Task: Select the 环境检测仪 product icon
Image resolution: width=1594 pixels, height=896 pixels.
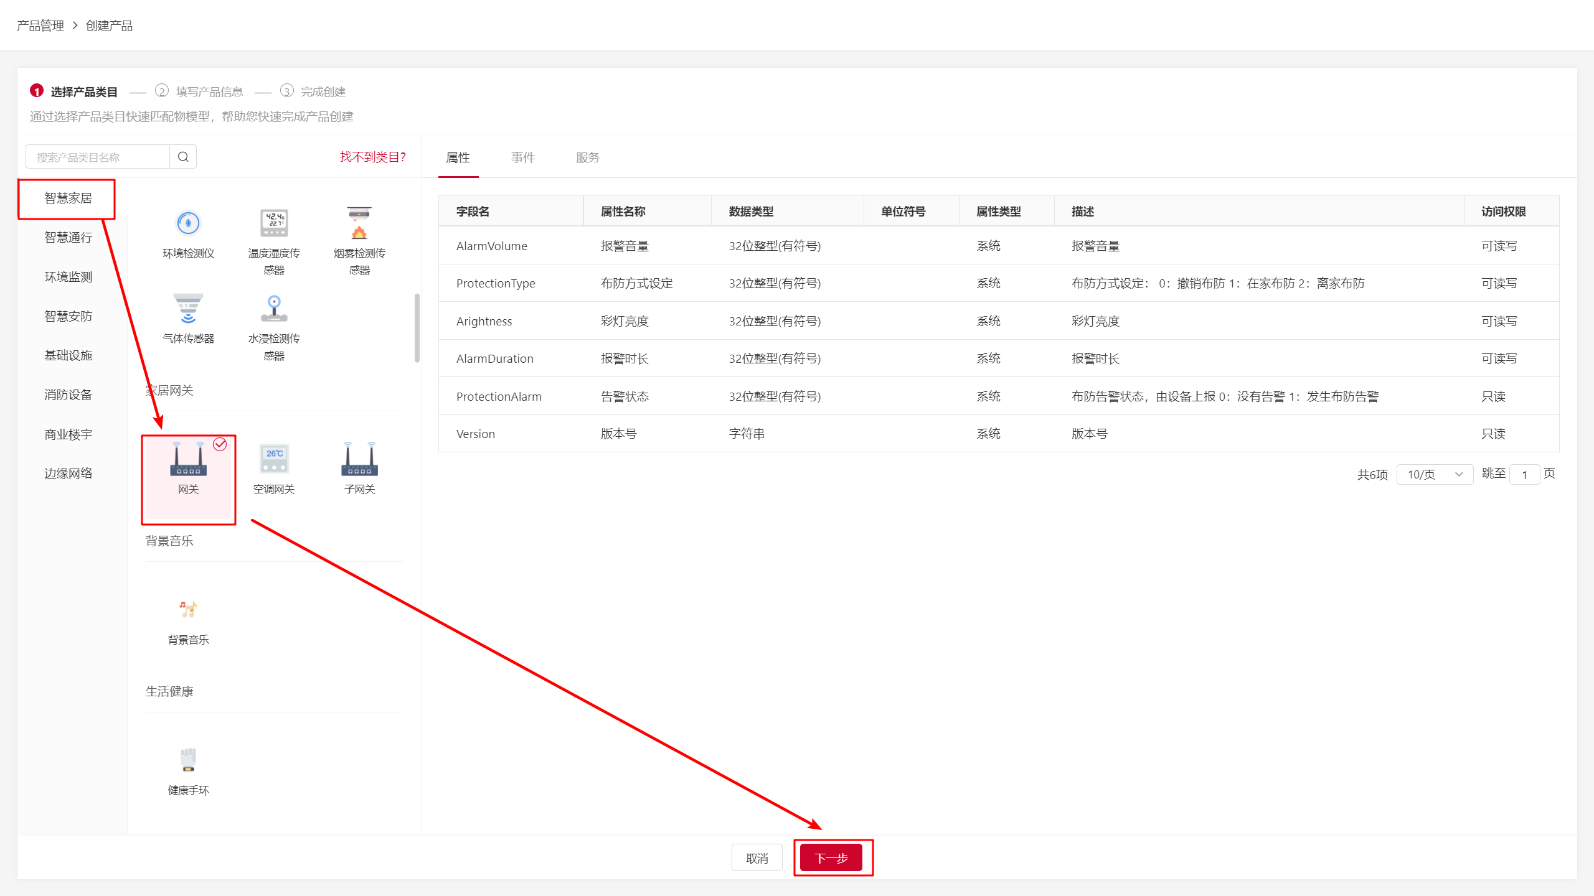Action: (188, 224)
